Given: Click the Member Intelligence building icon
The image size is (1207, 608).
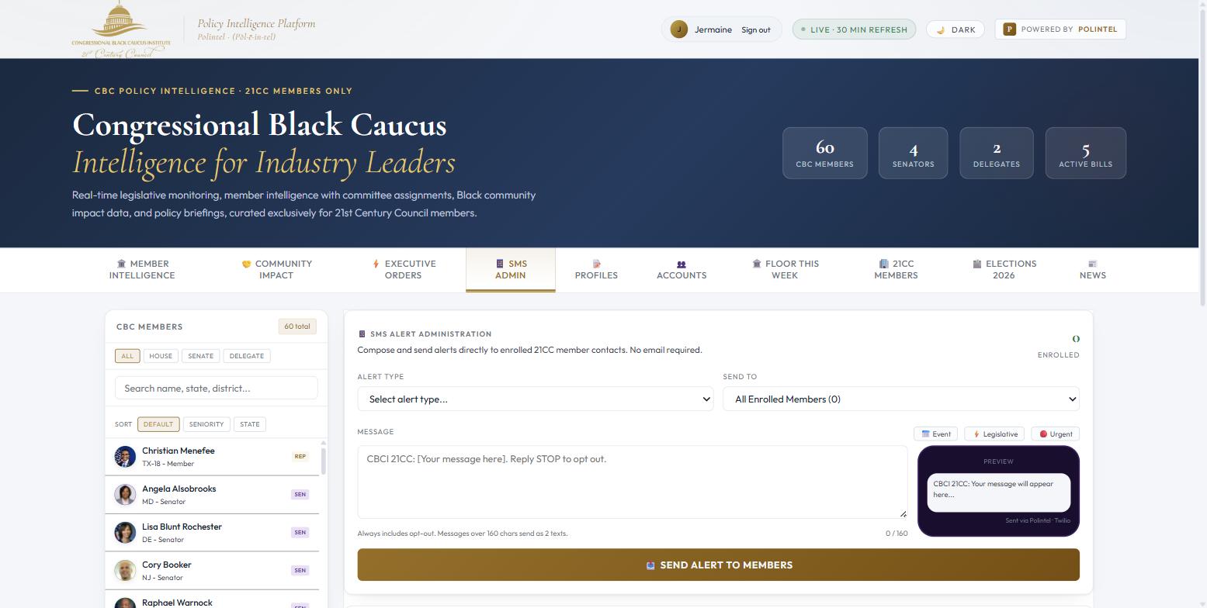Looking at the screenshot, I should (x=121, y=264).
